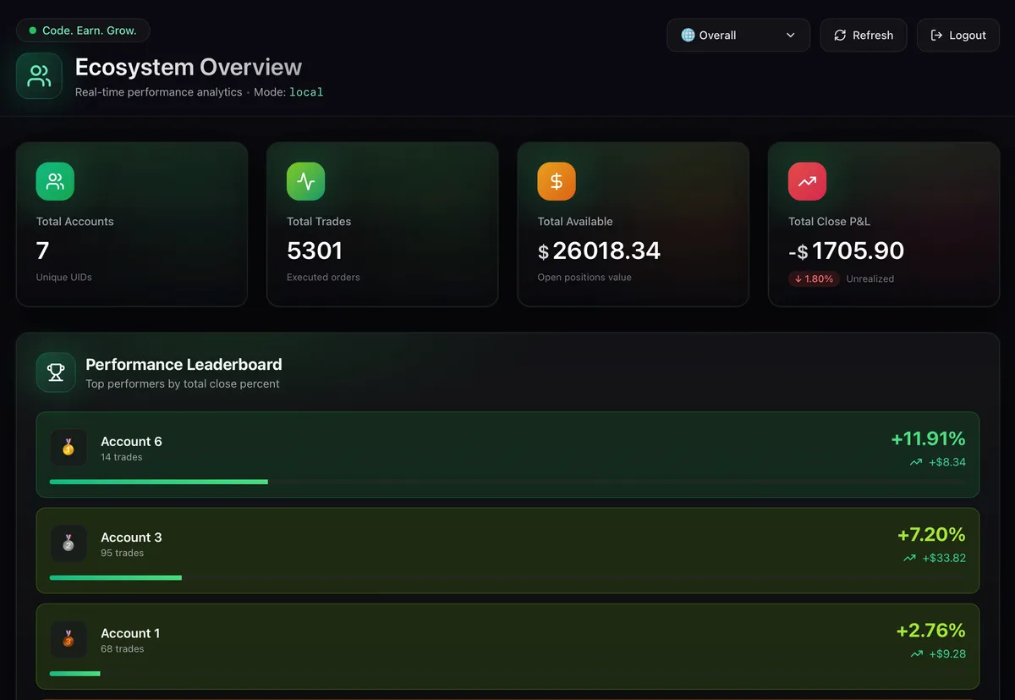Select the Account 6 leaderboard row

tap(507, 455)
